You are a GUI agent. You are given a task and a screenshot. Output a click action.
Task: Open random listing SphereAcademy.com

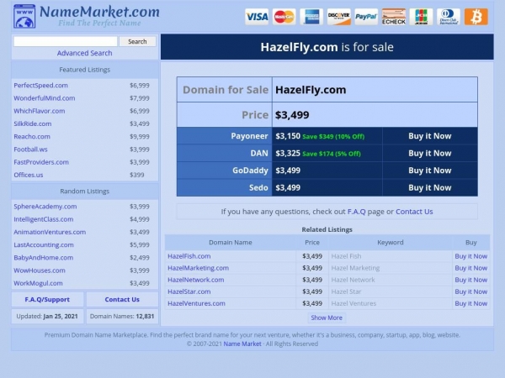45,207
